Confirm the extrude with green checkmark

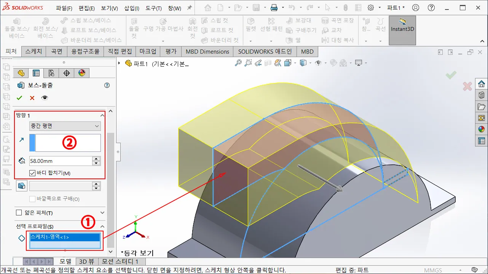tap(19, 98)
